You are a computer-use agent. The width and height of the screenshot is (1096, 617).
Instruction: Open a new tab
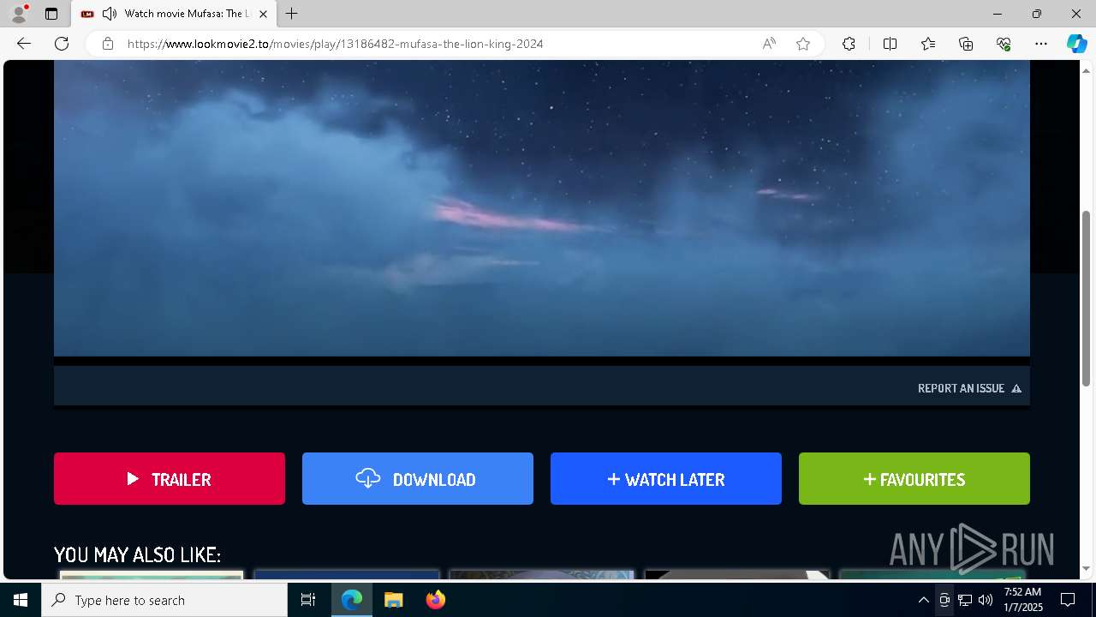pos(291,14)
